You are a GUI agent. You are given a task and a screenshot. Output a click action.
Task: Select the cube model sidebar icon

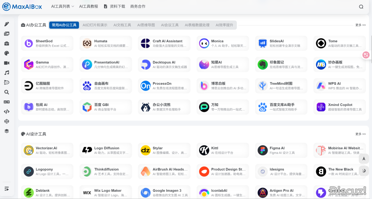point(7,121)
